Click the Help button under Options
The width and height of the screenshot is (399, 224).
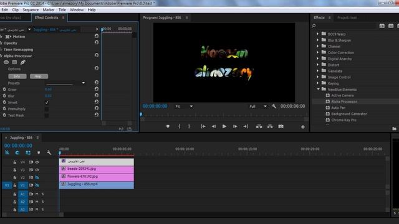[39, 76]
